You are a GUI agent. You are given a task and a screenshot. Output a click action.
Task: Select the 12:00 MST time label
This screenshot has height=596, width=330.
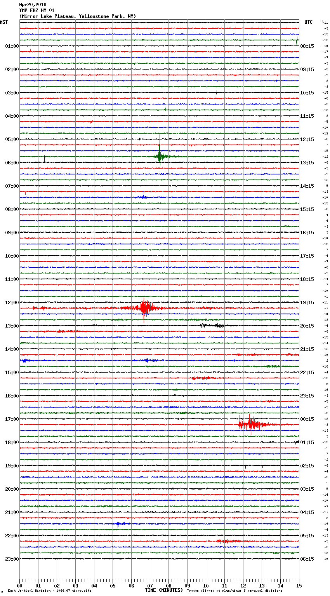coord(12,303)
